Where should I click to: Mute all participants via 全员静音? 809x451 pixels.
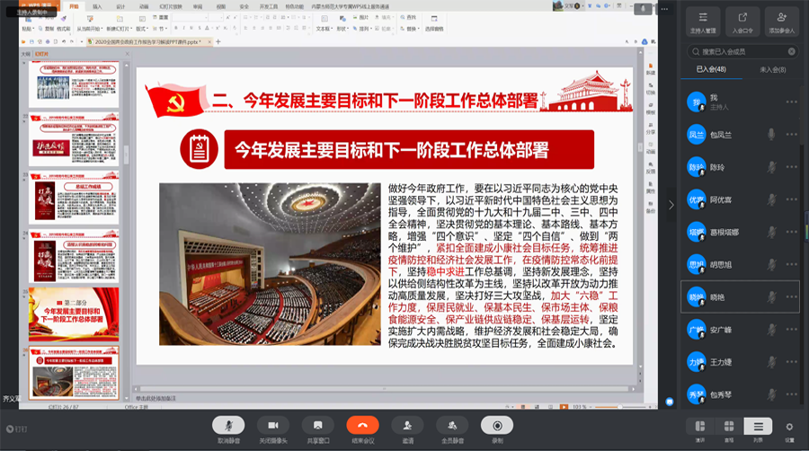tap(452, 426)
